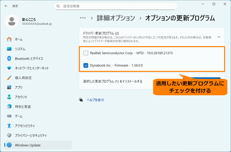Go back to 詳細オプション breadcrumb
This screenshot has height=152, width=231.
click(116, 18)
